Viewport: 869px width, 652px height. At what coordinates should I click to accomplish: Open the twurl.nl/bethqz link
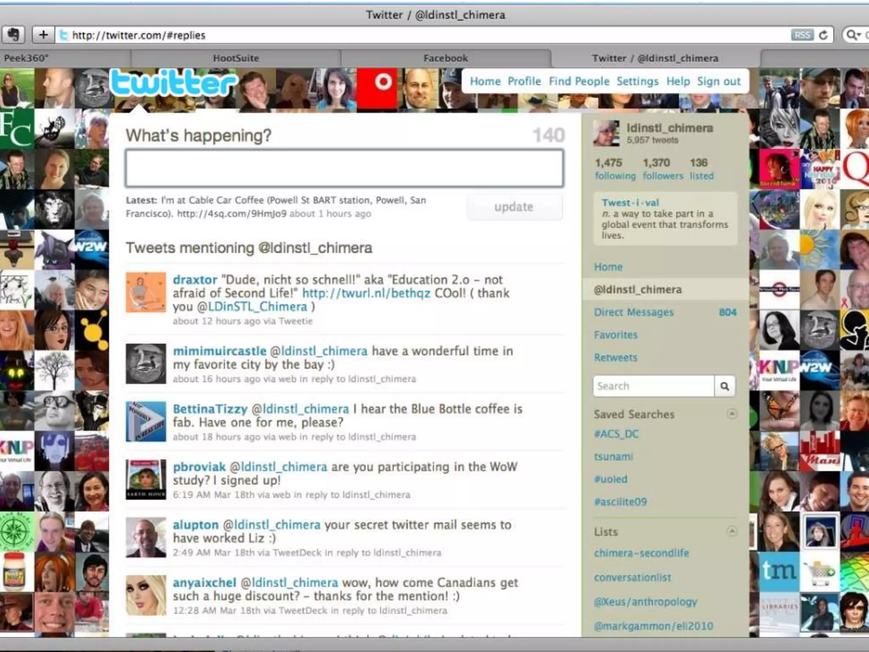pos(366,293)
